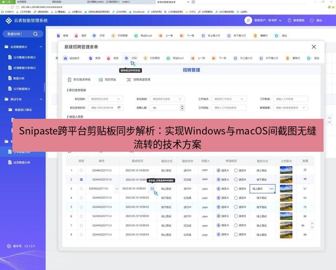Select radio 选项B in table row 8
The height and width of the screenshot is (270, 336).
[x=236, y=234]
